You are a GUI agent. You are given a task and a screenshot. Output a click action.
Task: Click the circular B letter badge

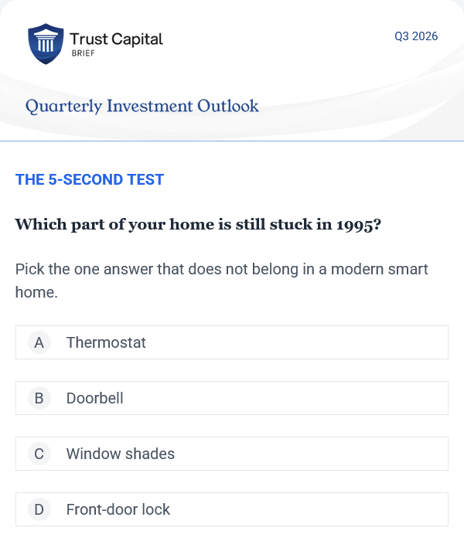[x=39, y=398]
